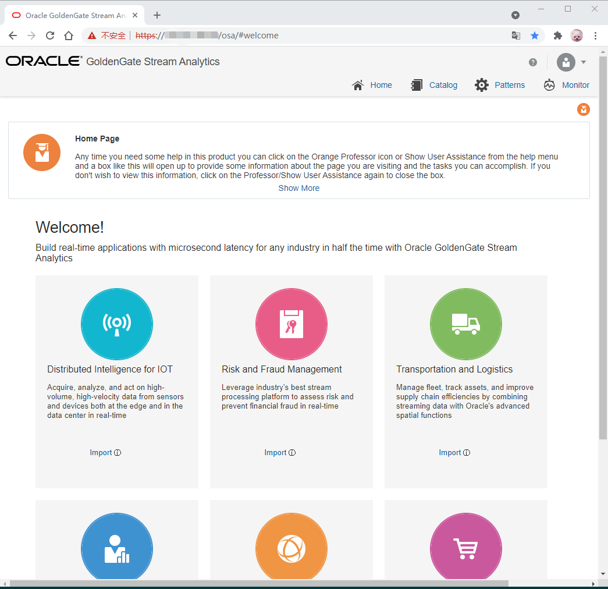608x589 pixels.
Task: Click Show More in the Home Page box
Action: pos(299,188)
